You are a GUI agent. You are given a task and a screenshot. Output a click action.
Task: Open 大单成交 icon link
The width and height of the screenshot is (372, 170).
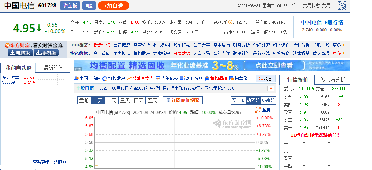(167, 78)
